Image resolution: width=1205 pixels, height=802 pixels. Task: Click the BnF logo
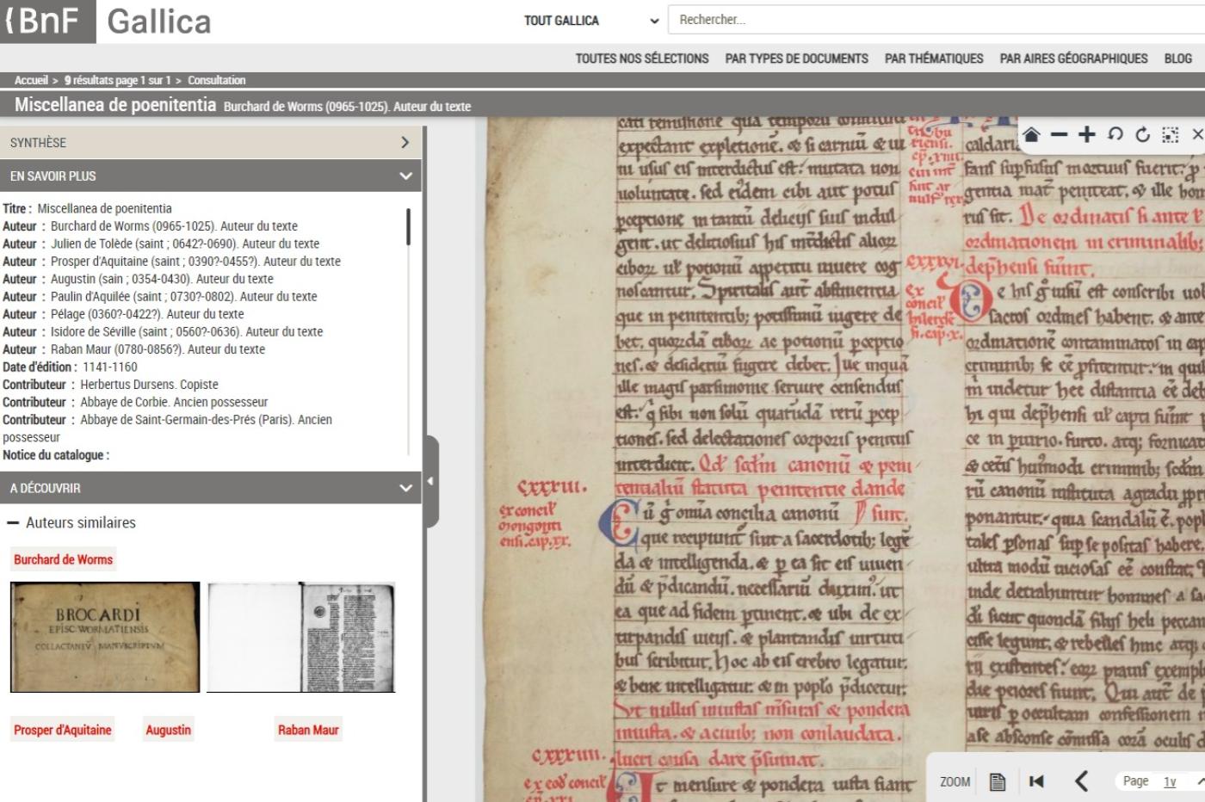pos(47,22)
